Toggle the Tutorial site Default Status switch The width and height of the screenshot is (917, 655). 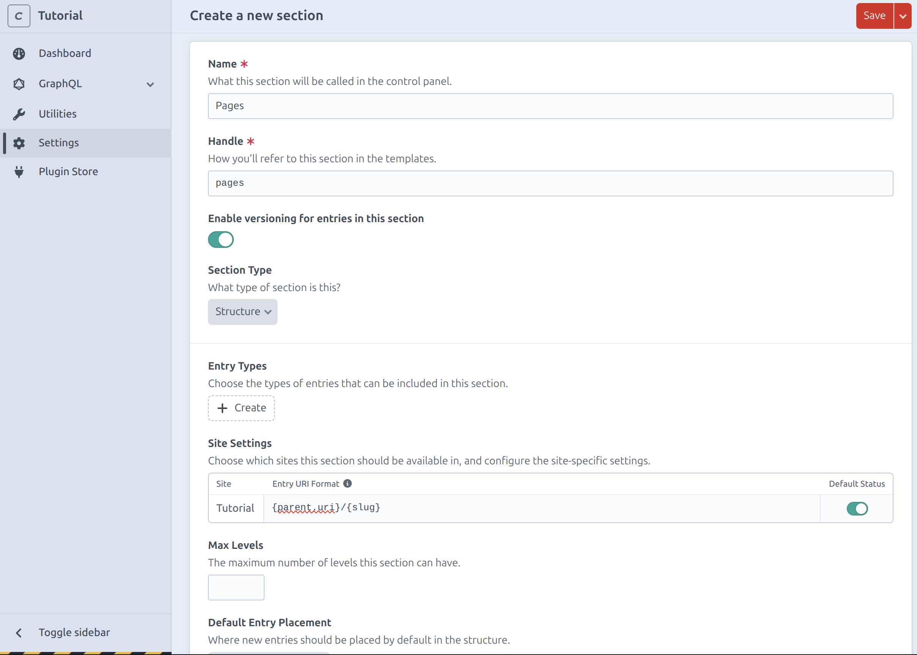(857, 509)
